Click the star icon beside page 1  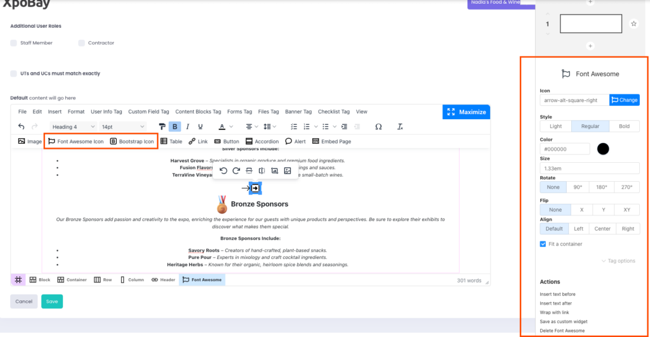coord(633,24)
